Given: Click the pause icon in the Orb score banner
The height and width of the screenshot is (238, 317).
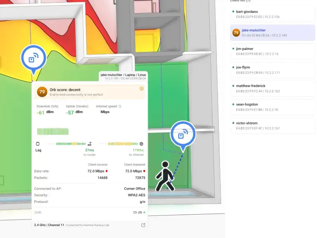Looking at the screenshot, I should (141, 89).
